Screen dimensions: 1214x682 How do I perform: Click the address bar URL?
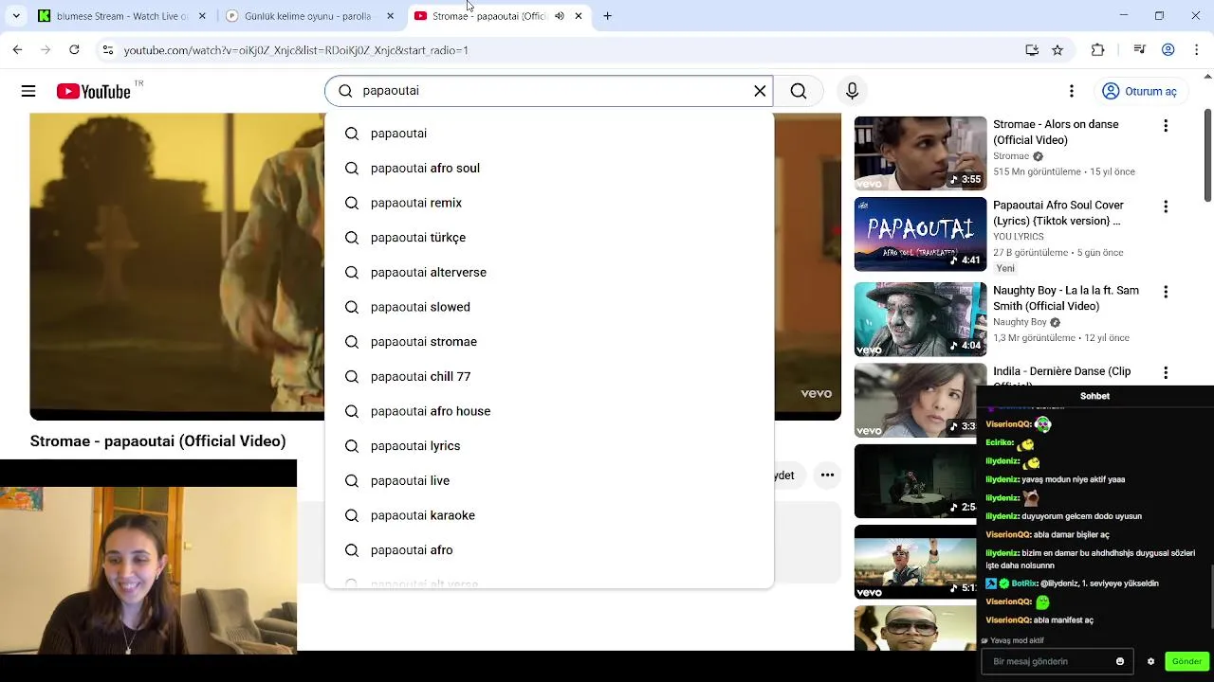click(296, 50)
